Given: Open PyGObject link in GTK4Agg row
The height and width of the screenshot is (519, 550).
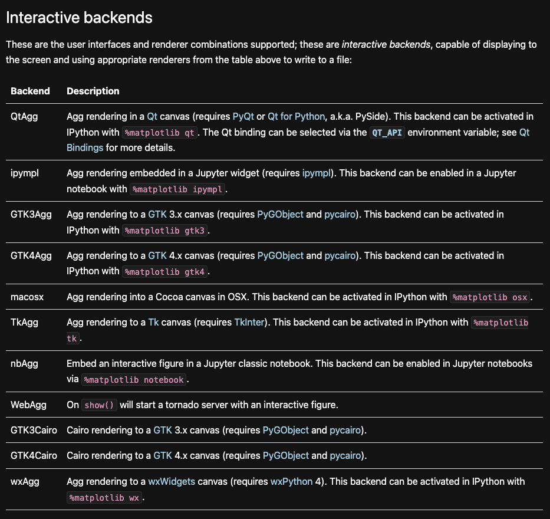Looking at the screenshot, I should click(280, 255).
